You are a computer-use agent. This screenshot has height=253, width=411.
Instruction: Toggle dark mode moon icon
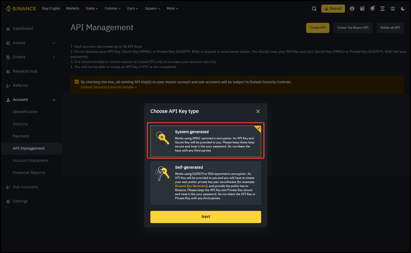(403, 9)
